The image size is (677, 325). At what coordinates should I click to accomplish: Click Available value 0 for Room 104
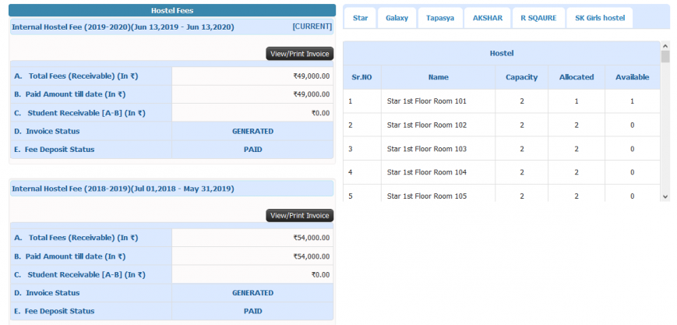click(x=632, y=172)
